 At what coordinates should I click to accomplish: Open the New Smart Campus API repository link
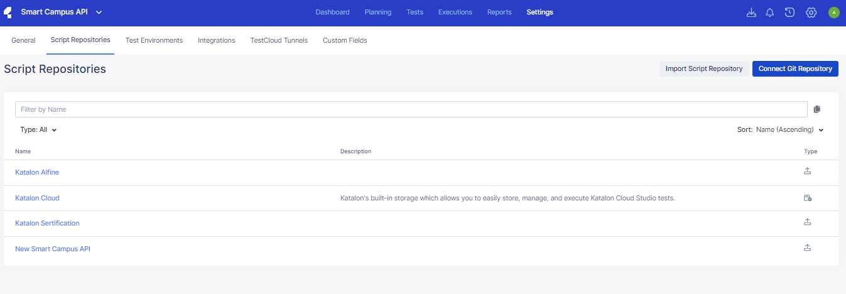click(53, 249)
